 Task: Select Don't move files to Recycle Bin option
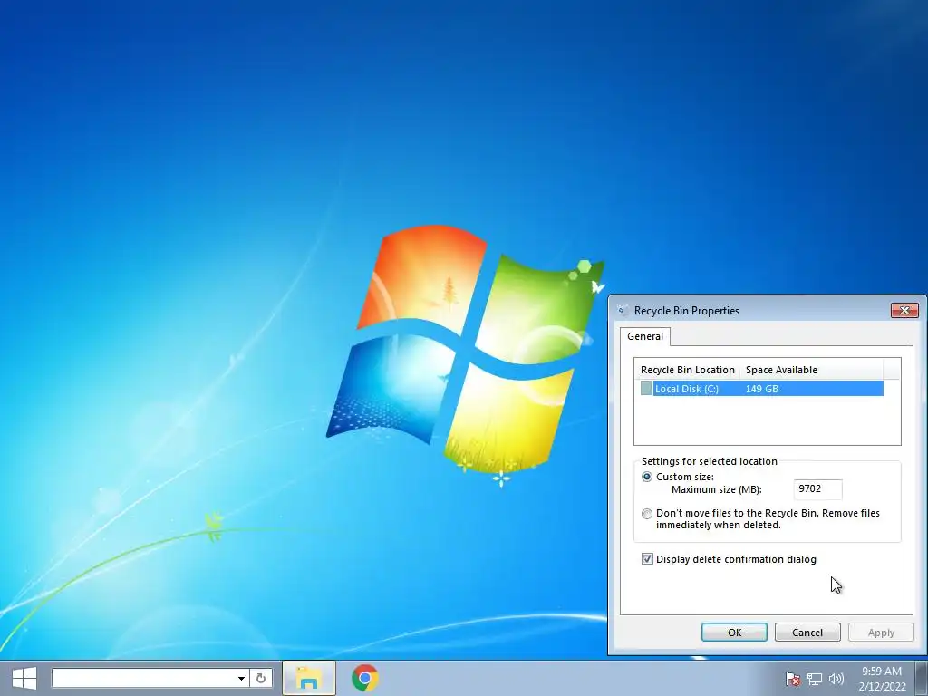(647, 514)
